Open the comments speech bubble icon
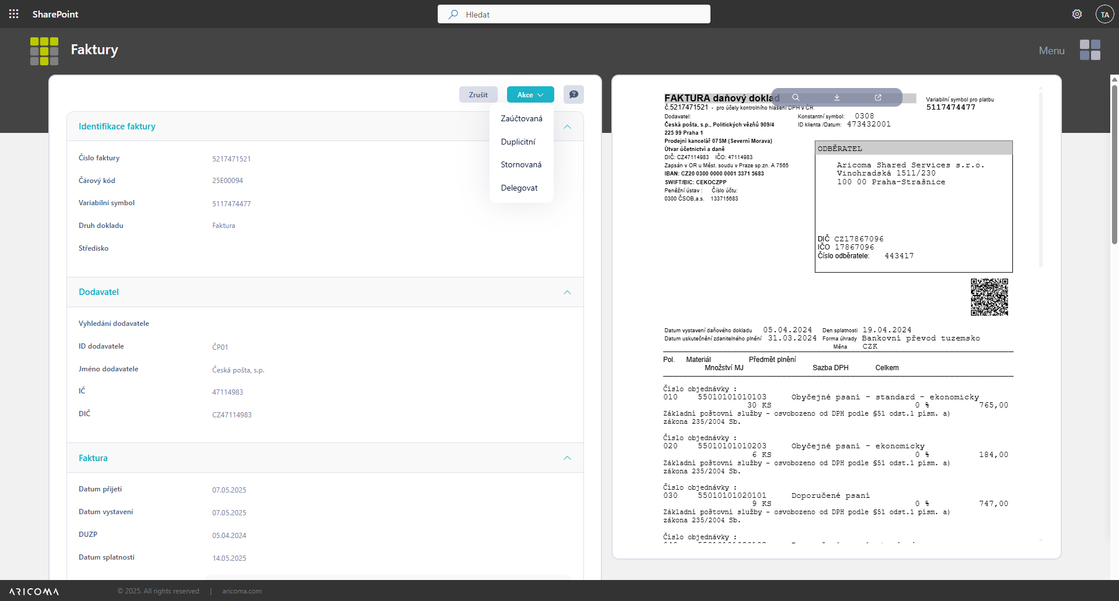The image size is (1119, 601). coord(573,94)
